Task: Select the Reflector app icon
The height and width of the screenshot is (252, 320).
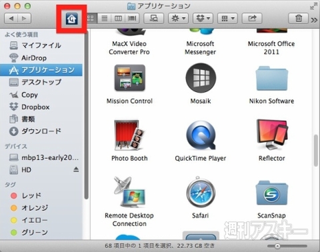Action: [x=272, y=135]
